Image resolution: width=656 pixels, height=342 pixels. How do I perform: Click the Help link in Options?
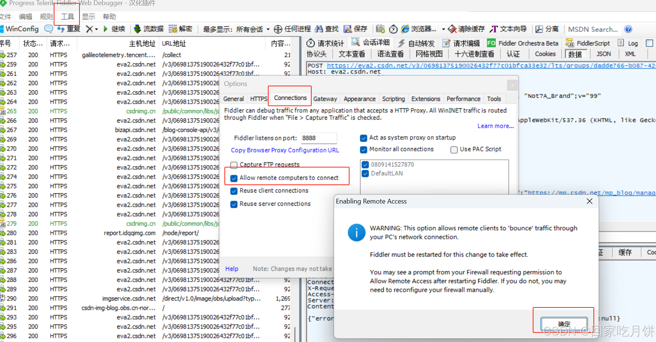click(232, 269)
